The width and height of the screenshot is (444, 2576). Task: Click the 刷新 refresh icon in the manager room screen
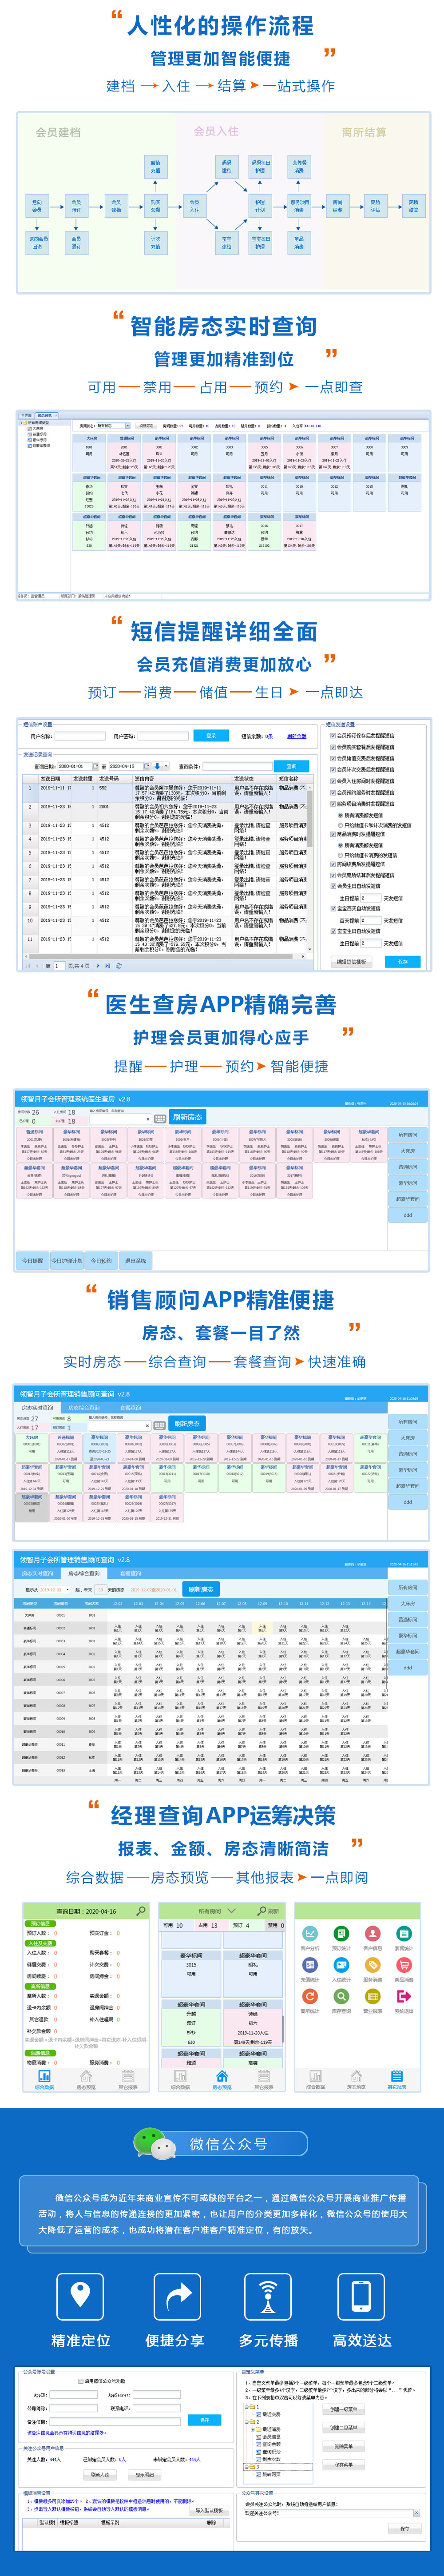[261, 1910]
